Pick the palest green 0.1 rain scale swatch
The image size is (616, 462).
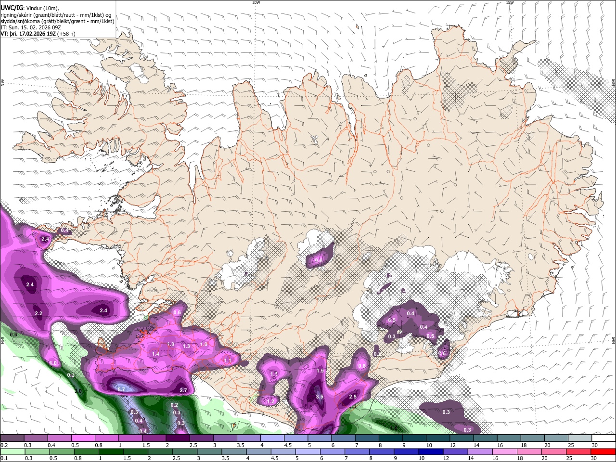click(x=13, y=451)
